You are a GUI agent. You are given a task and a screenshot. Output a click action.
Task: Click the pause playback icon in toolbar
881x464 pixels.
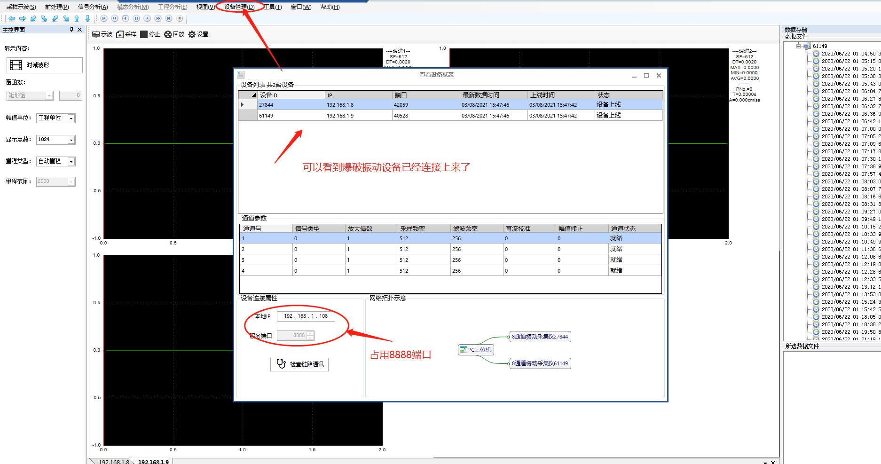click(x=136, y=18)
